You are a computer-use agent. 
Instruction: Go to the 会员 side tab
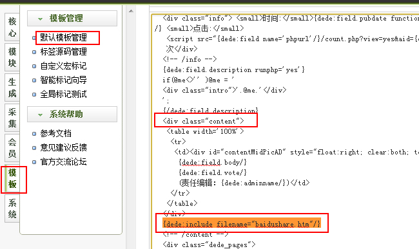pyautogui.click(x=12, y=148)
